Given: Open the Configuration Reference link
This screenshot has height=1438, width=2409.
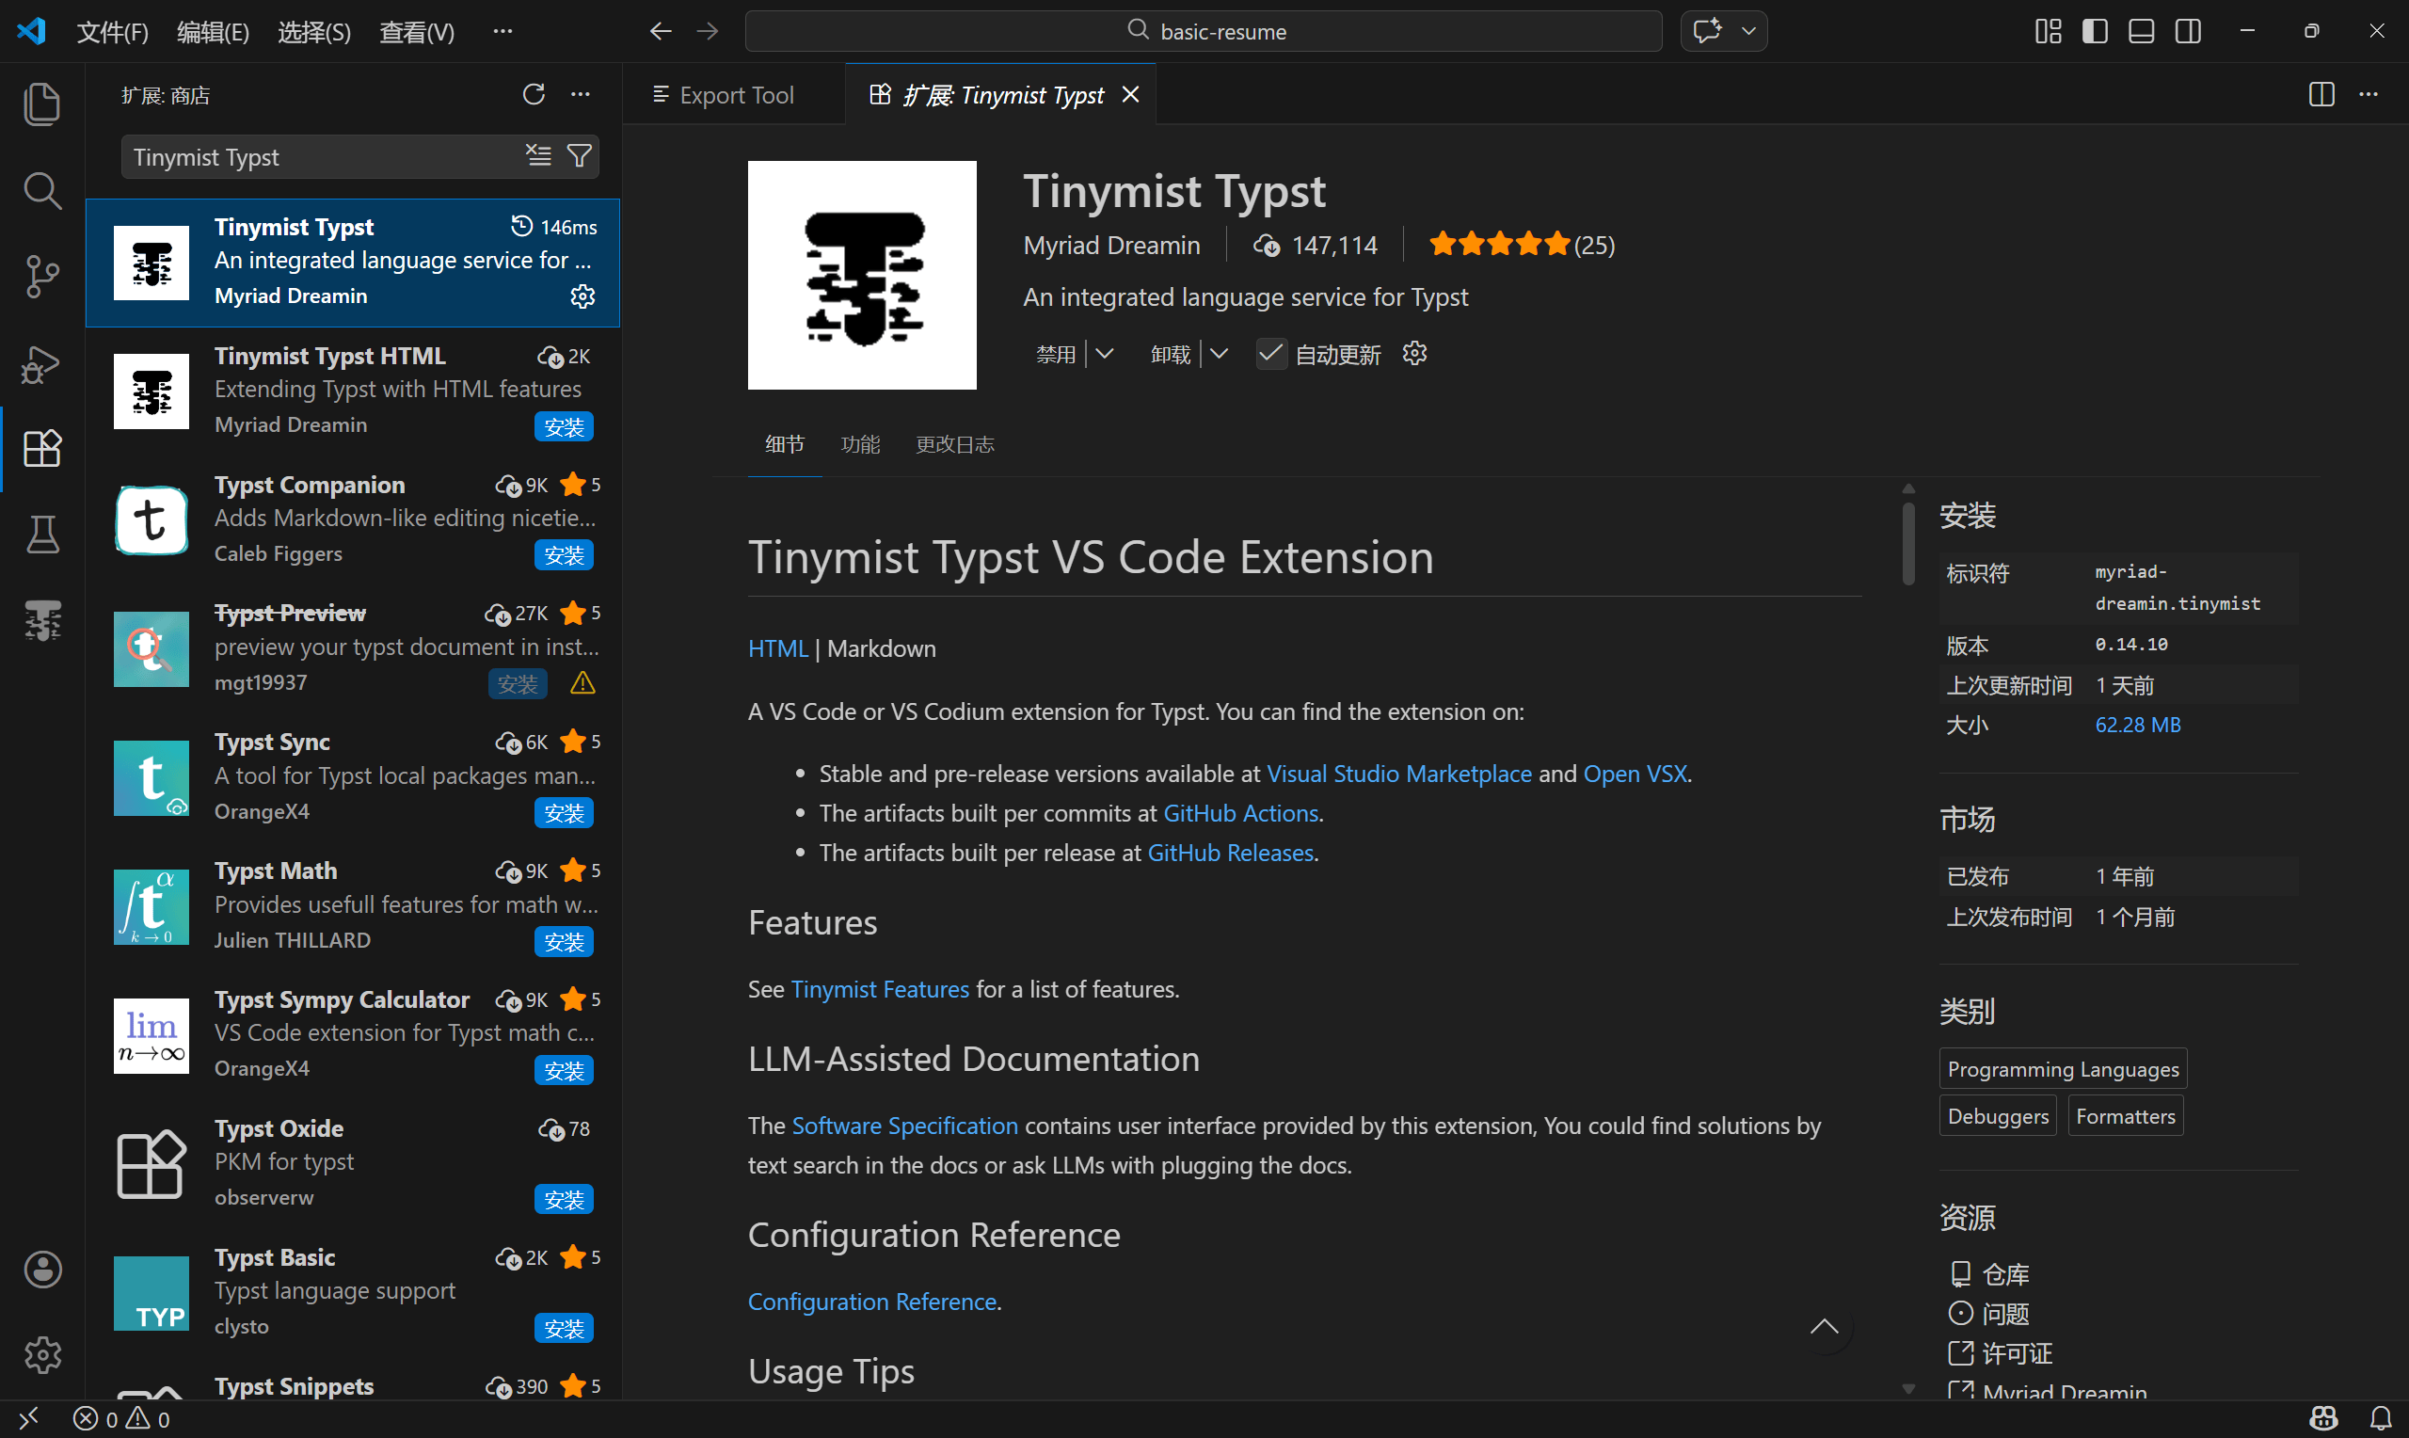Looking at the screenshot, I should point(871,1301).
